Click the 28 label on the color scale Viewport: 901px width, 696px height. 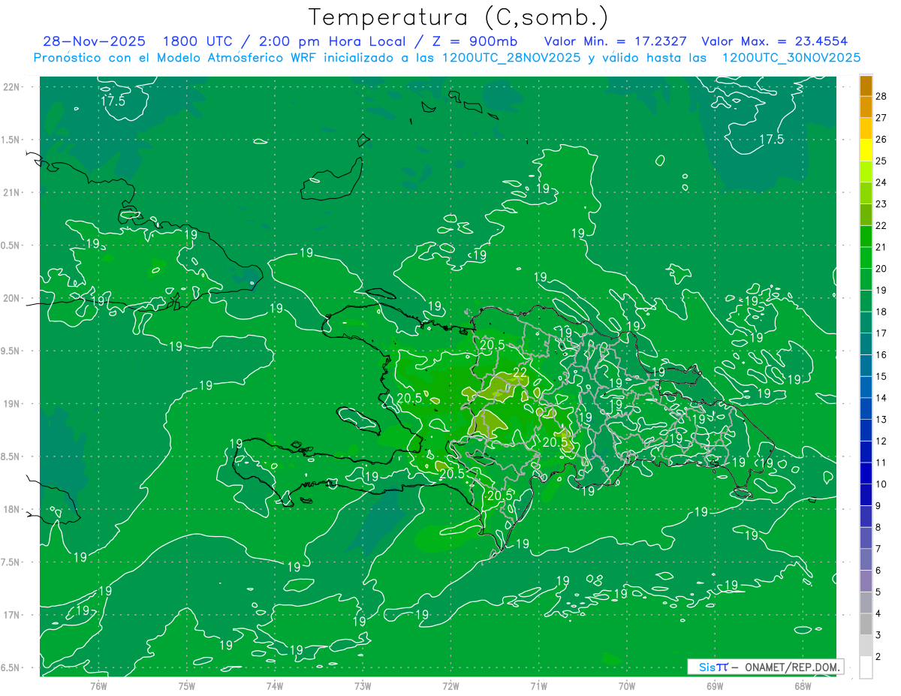point(881,96)
